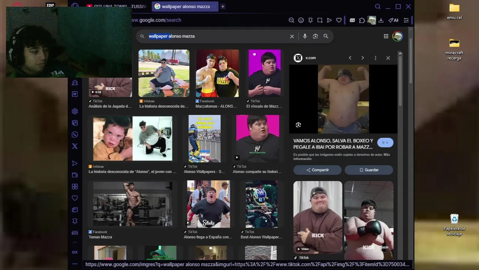The image size is (479, 270).
Task: Open the pinboards pin icon in sidebar
Action: coord(75,221)
